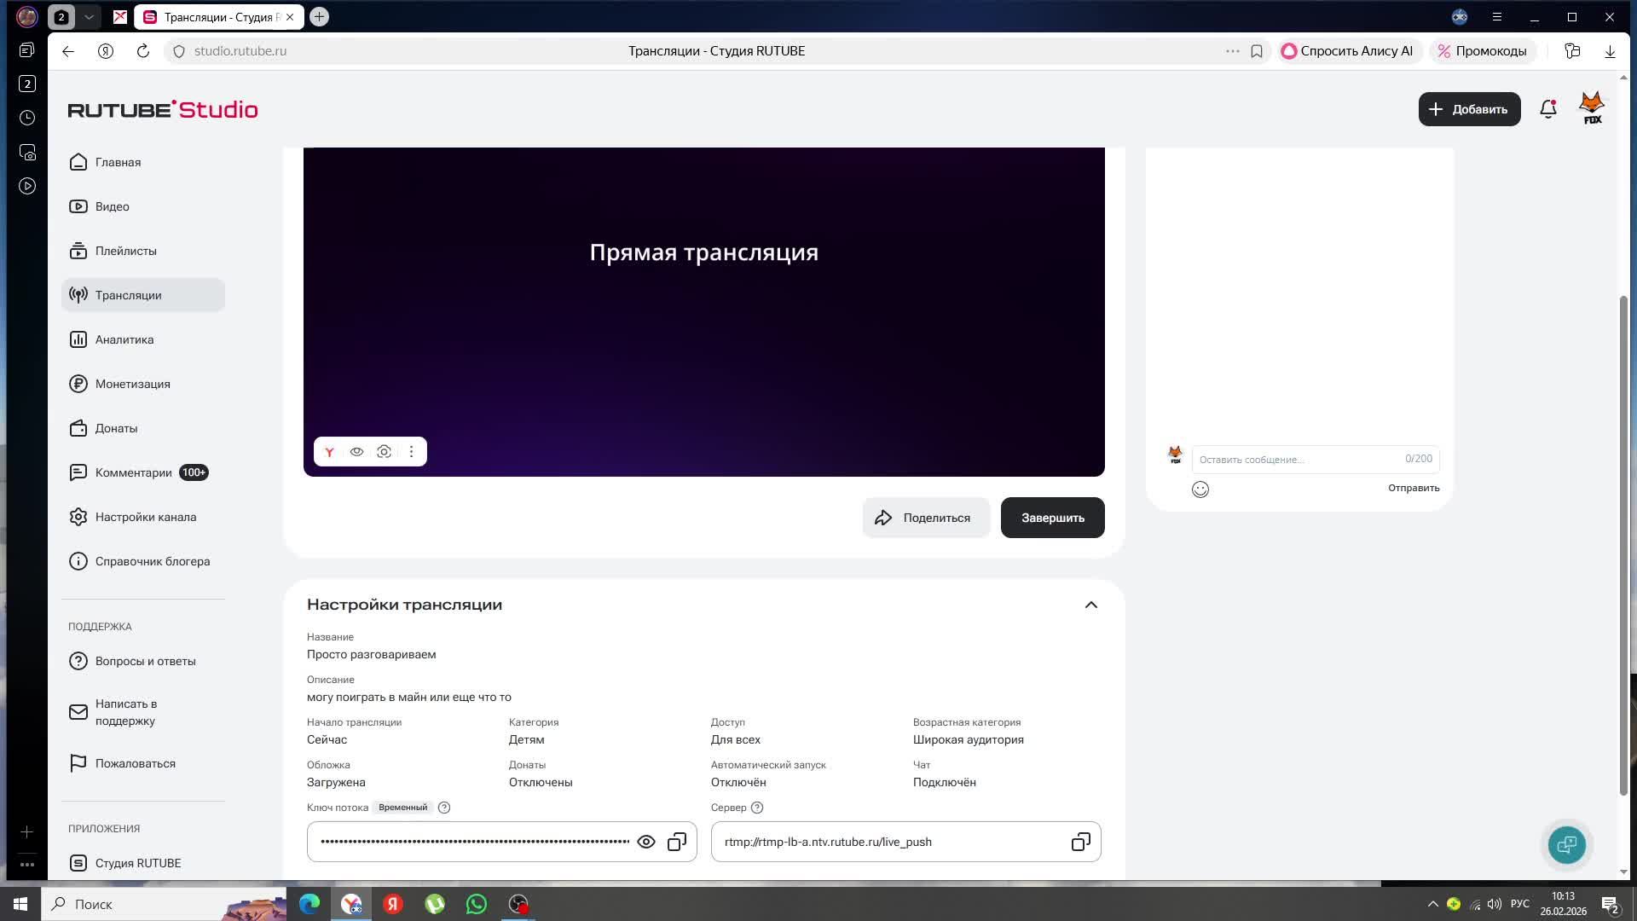Click the support chat floating button

pyautogui.click(x=1566, y=844)
